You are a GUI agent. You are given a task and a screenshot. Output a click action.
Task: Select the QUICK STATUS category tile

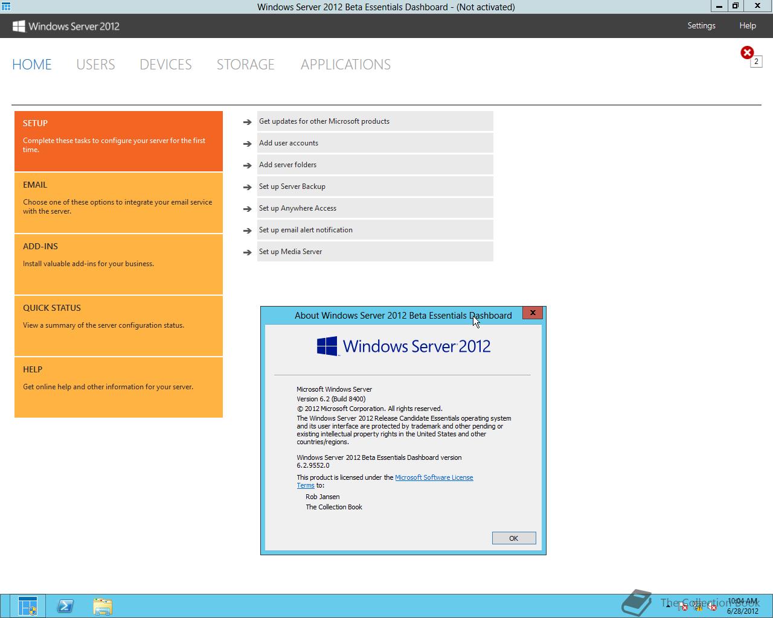[118, 326]
